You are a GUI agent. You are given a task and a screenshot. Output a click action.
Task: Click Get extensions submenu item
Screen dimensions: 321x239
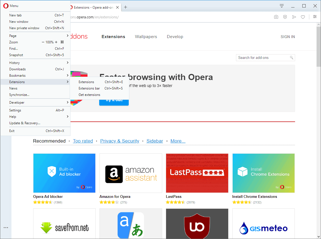pyautogui.click(x=100, y=95)
